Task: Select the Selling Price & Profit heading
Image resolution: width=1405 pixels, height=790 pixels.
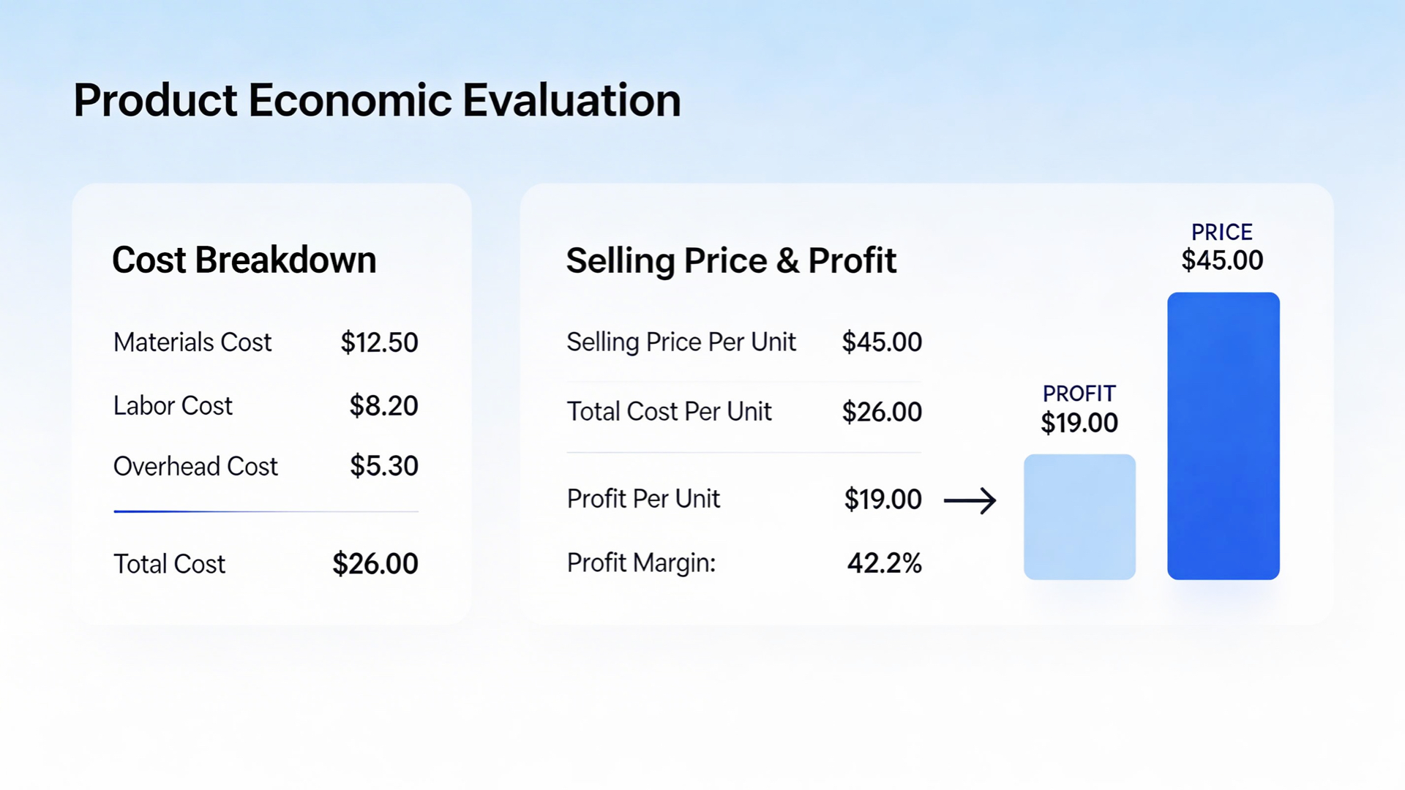Action: (x=731, y=261)
